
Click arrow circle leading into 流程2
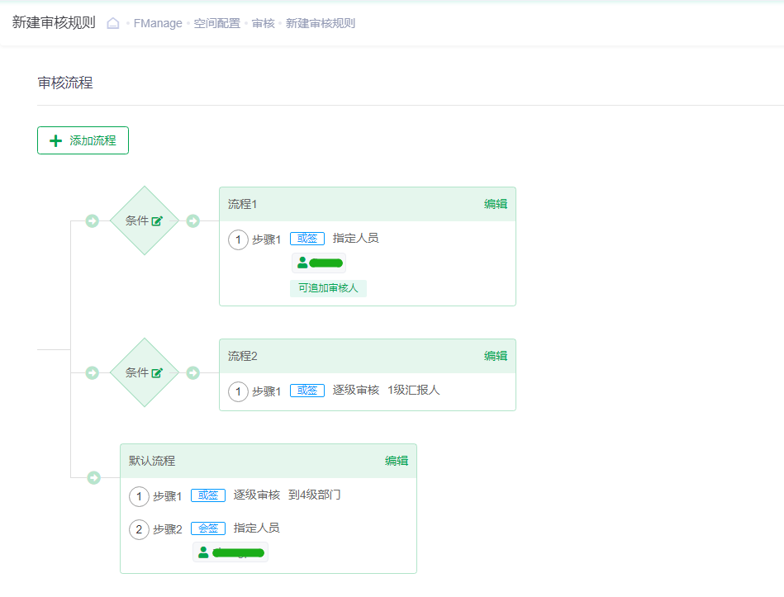pyautogui.click(x=193, y=373)
